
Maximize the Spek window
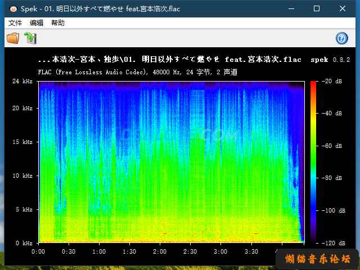[317, 9]
